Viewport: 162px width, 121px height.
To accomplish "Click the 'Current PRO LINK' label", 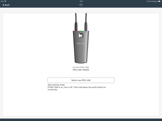I will (81, 67).
